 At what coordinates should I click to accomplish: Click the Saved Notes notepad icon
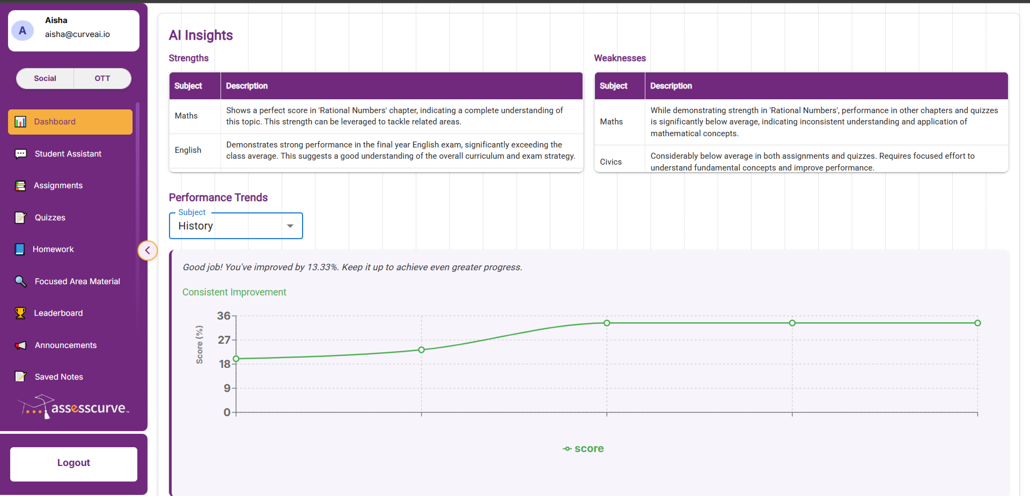coord(20,376)
